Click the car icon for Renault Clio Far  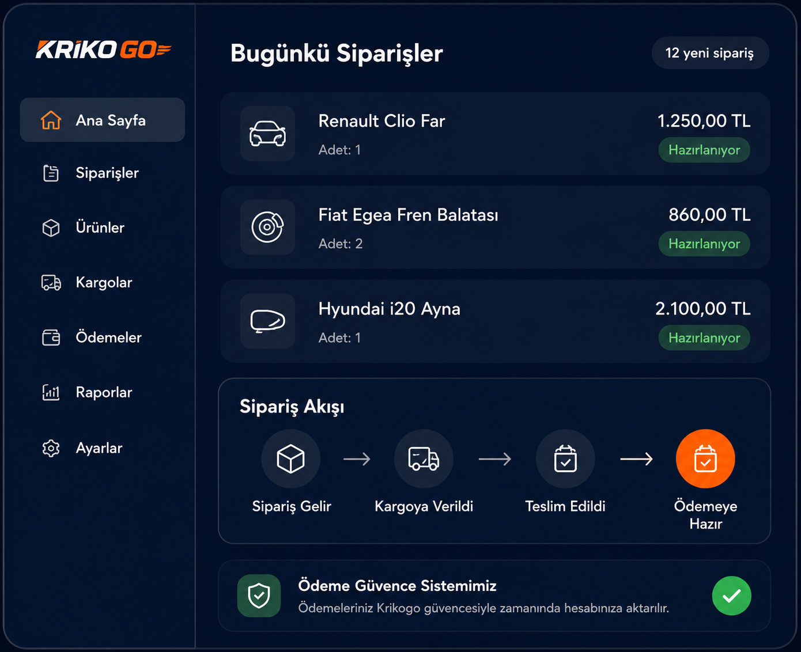point(267,134)
